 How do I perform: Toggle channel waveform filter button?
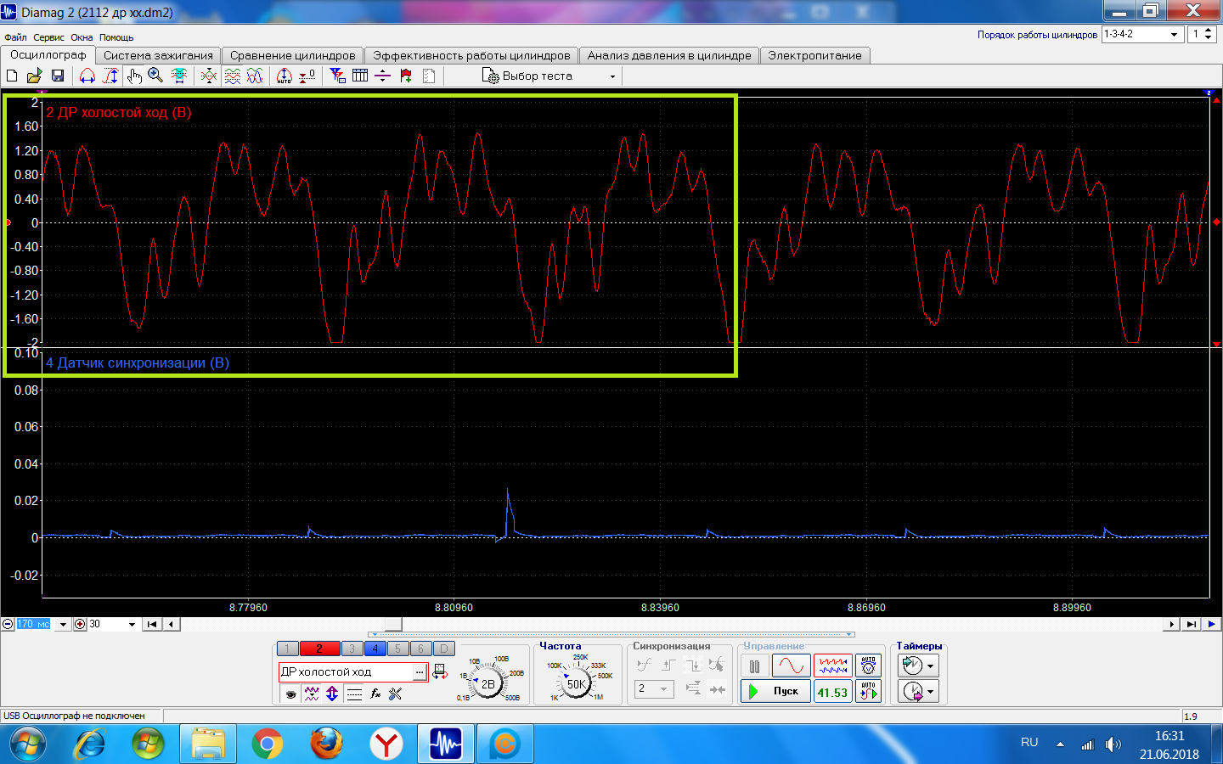pyautogui.click(x=312, y=694)
